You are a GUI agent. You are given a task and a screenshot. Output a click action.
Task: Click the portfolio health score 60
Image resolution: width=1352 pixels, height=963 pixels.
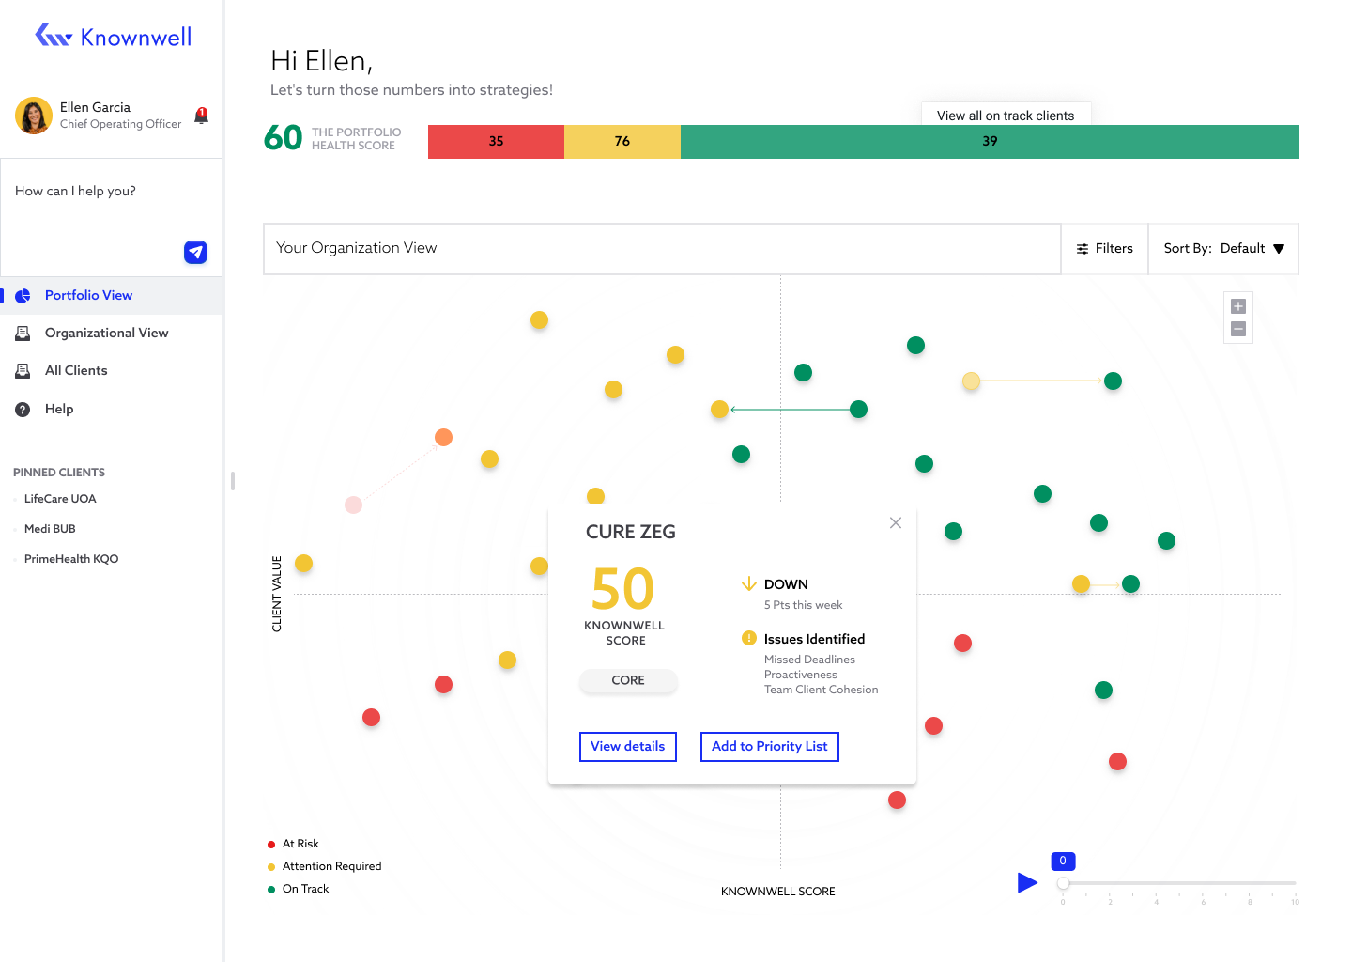coord(283,138)
